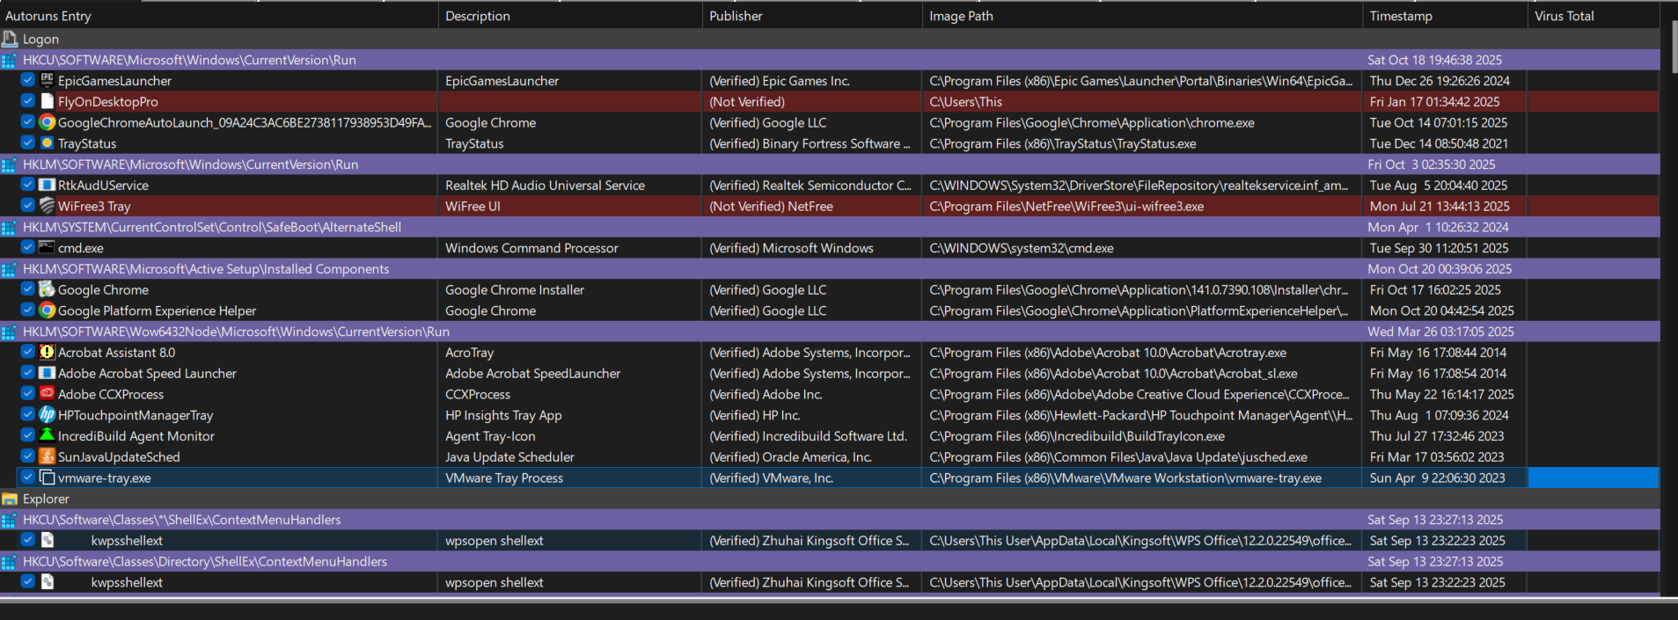
Task: Select the HKCU CurrentVersion\Run registry key row
Action: (189, 60)
